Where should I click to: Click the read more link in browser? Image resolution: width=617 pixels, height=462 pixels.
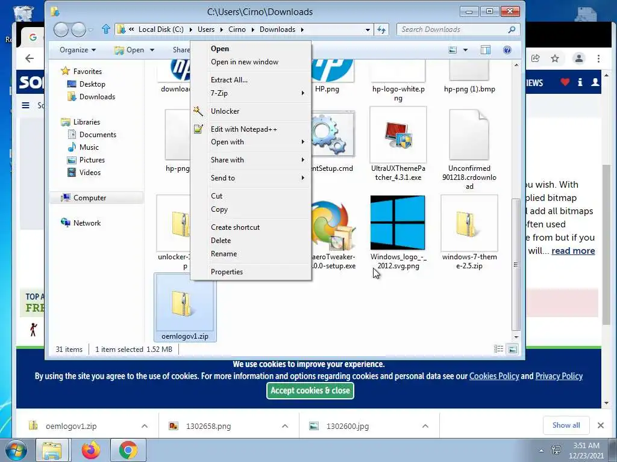click(573, 251)
